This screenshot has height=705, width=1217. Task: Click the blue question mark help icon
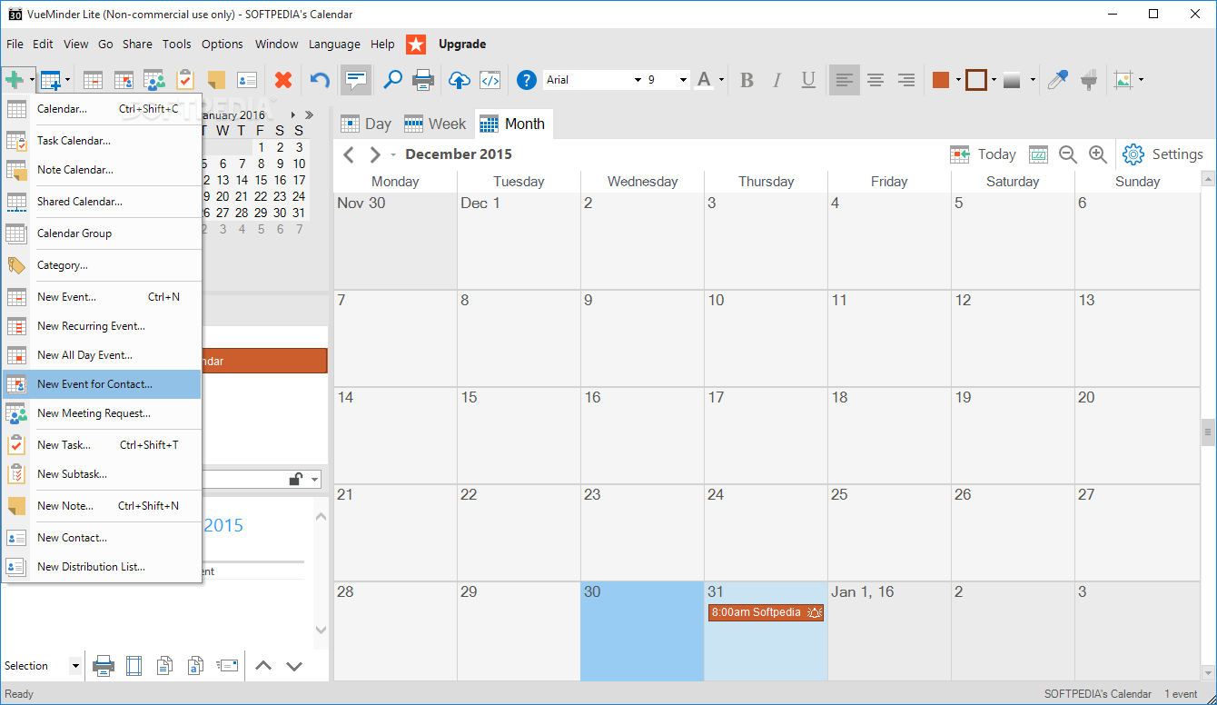(527, 80)
